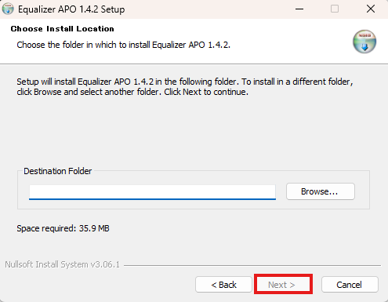Focus the Destination Folder path field
The image size is (388, 302).
(152, 192)
